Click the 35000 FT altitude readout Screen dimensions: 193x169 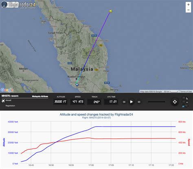[x=60, y=101]
